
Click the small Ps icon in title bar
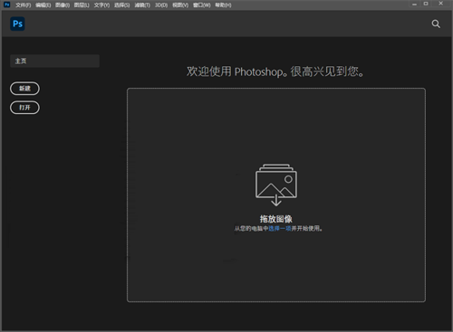coord(6,5)
